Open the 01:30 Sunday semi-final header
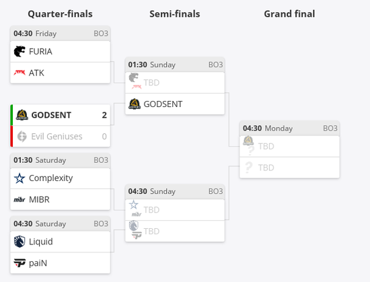 tap(175, 65)
